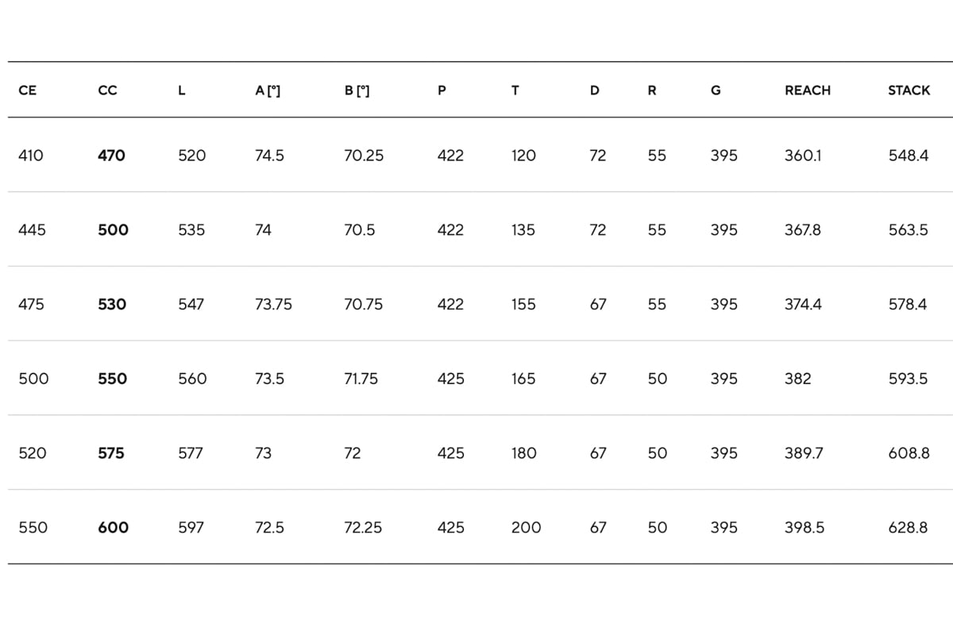Select the B[°] column header
This screenshot has height=635, width=953.
pos(357,90)
